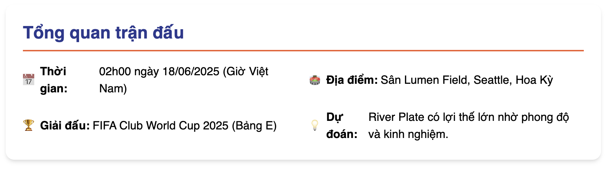Click the trophy icon beside Giải đấu
Viewport: 611px width, 174px height.
(x=29, y=125)
